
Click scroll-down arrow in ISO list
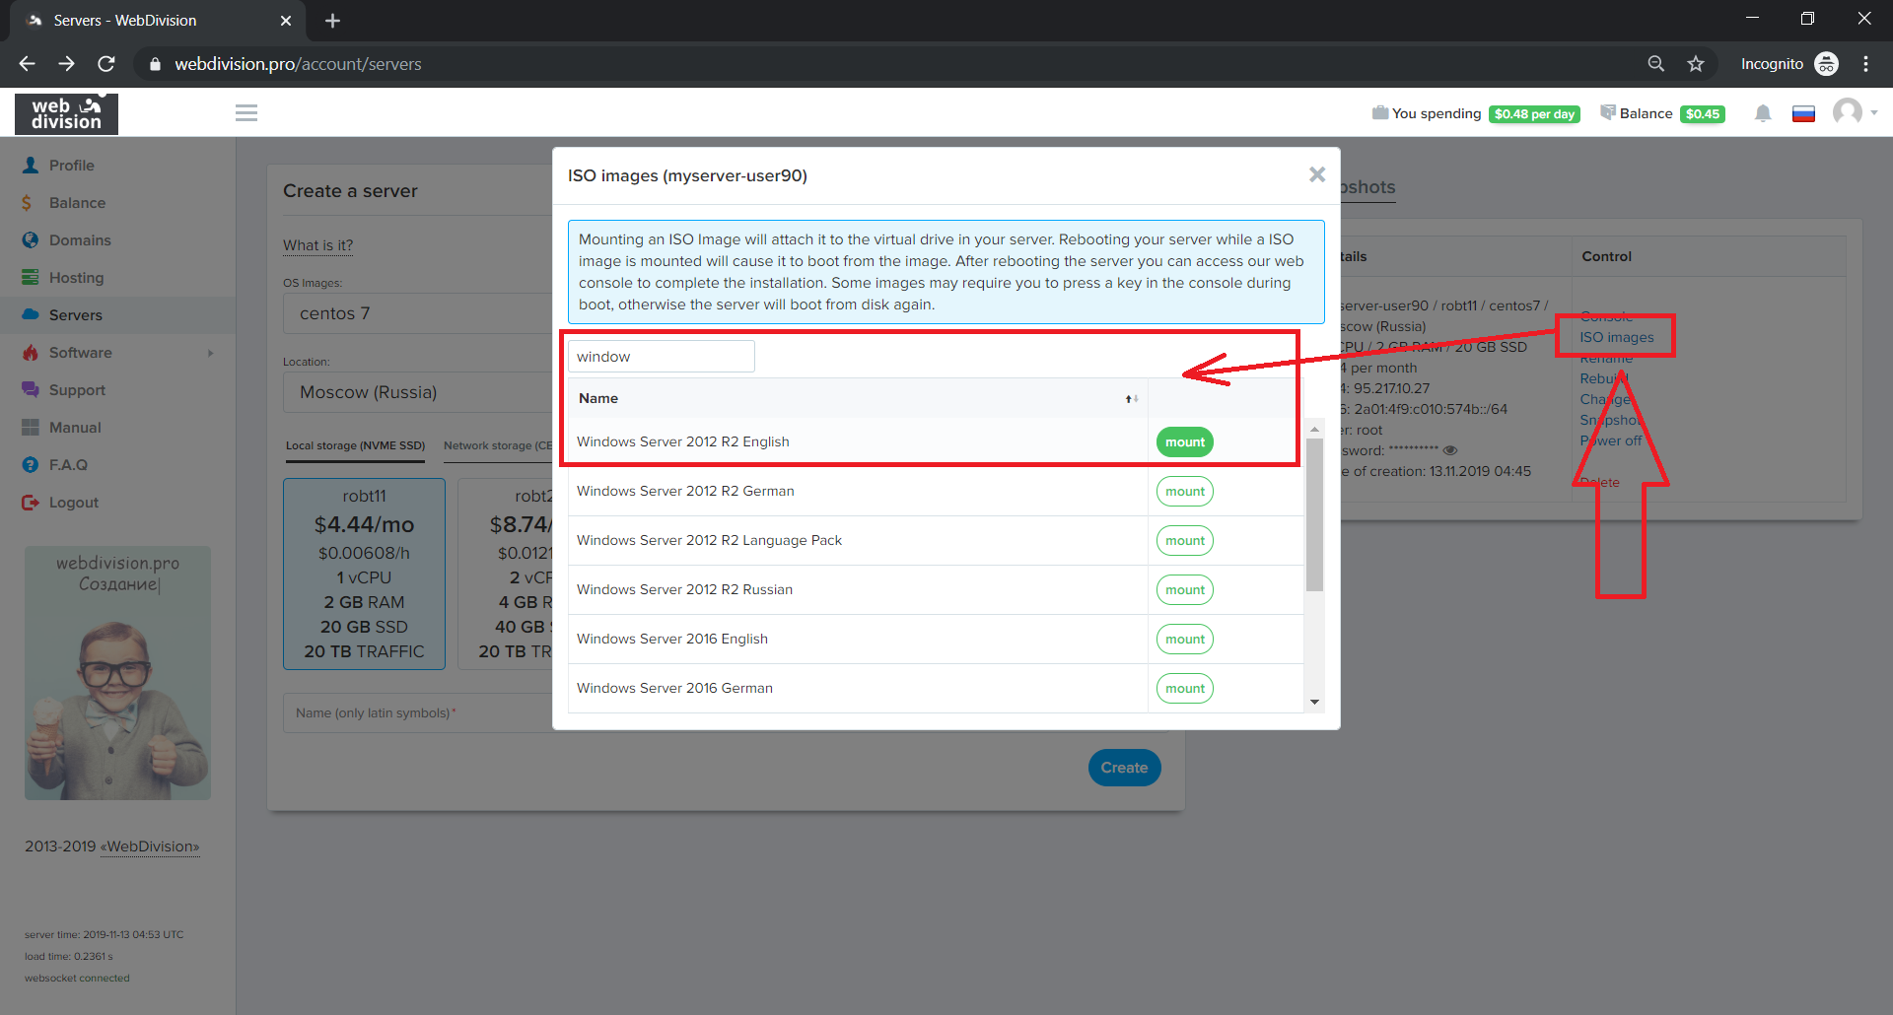pyautogui.click(x=1314, y=703)
